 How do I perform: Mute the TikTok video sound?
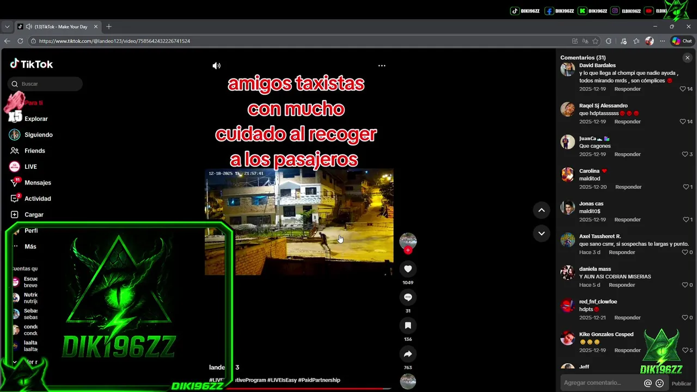216,66
